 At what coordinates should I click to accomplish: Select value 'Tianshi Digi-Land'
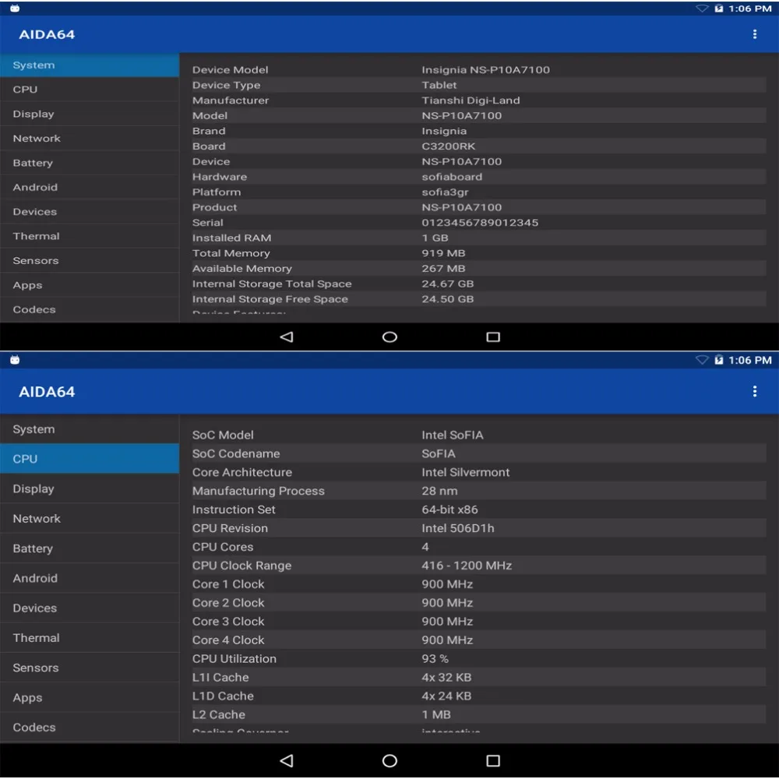(471, 100)
